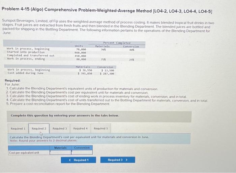Select the started into production value 460,000
This screenshot has width=236, height=173.
tap(80, 53)
